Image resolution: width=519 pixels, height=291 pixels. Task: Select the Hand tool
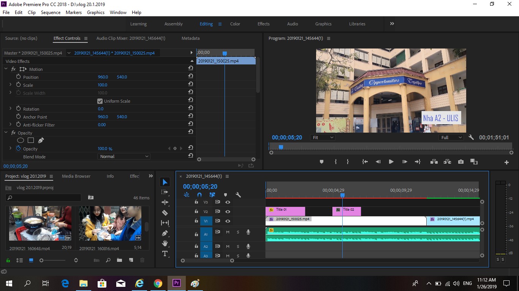tap(165, 243)
